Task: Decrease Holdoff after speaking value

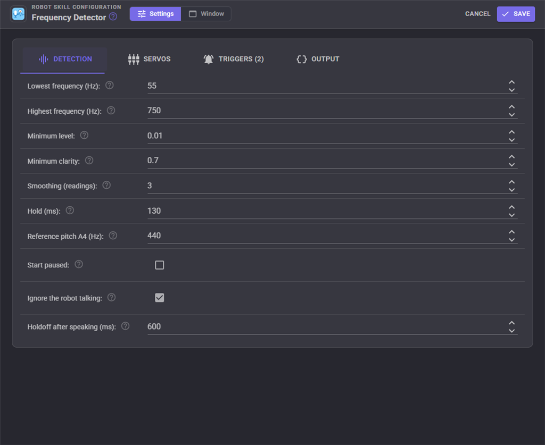Action: point(511,331)
